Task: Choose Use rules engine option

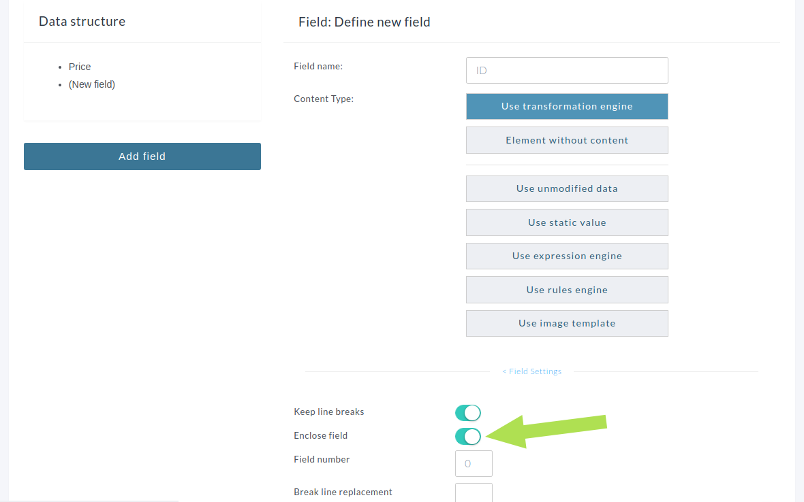Action: pos(567,290)
